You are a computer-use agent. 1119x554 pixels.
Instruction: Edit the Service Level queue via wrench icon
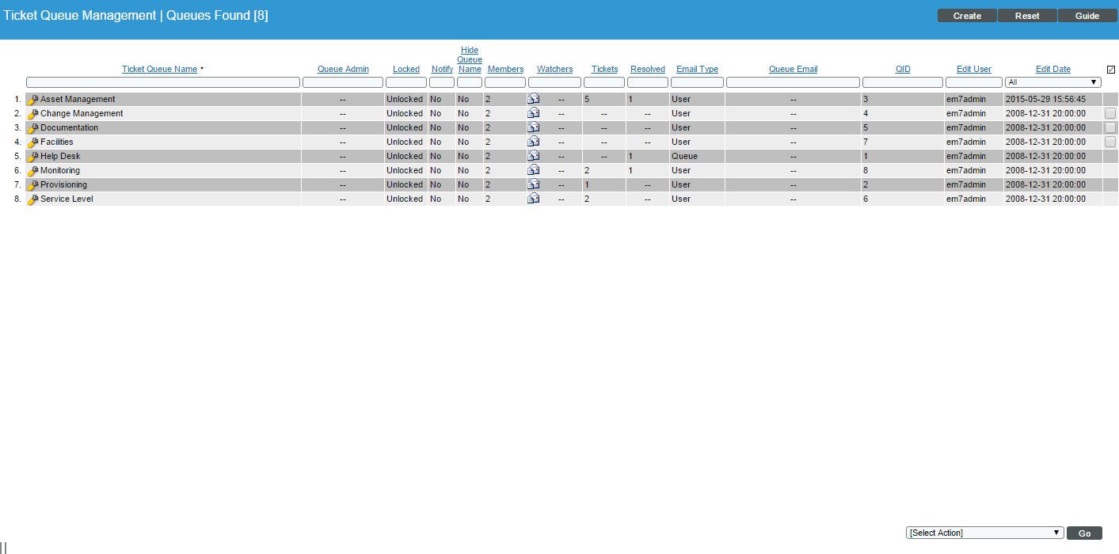coord(32,199)
